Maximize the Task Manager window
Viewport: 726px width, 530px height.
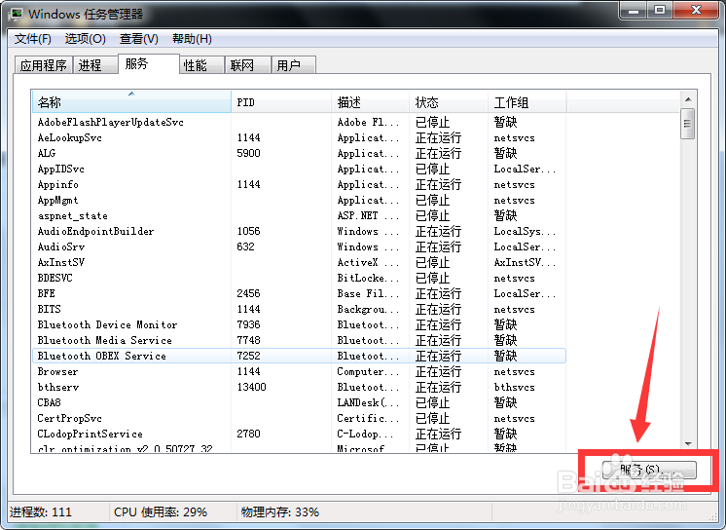coord(660,11)
